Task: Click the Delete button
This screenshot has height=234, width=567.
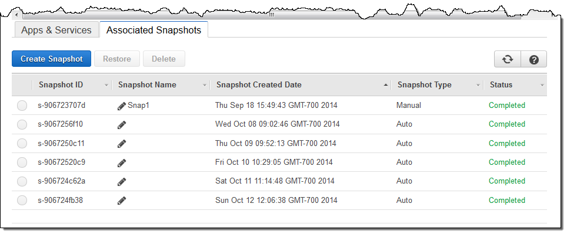Action: [164, 59]
